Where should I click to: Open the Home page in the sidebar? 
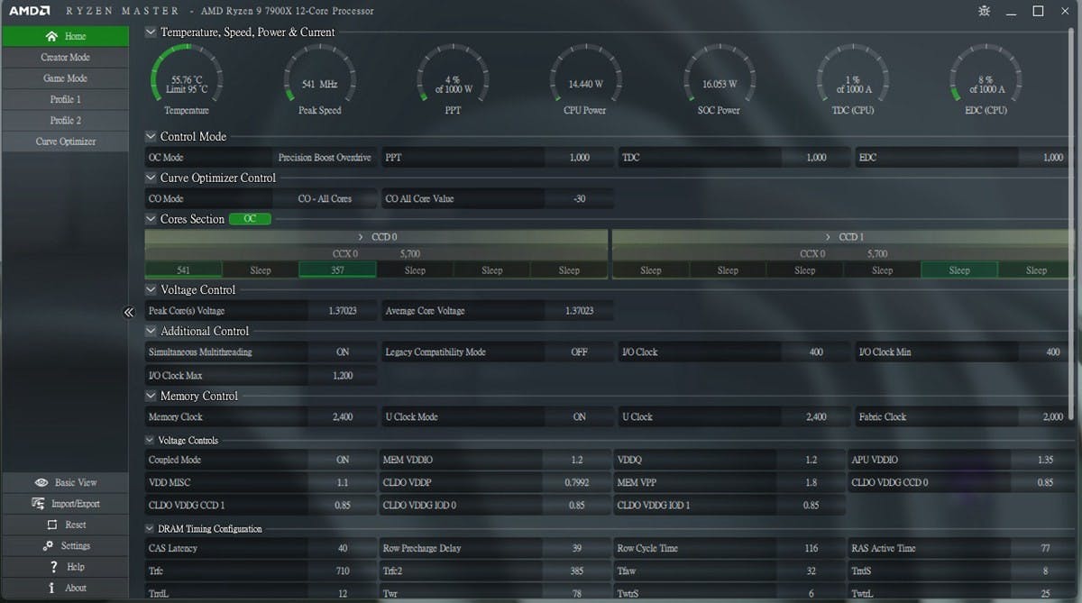pyautogui.click(x=65, y=36)
